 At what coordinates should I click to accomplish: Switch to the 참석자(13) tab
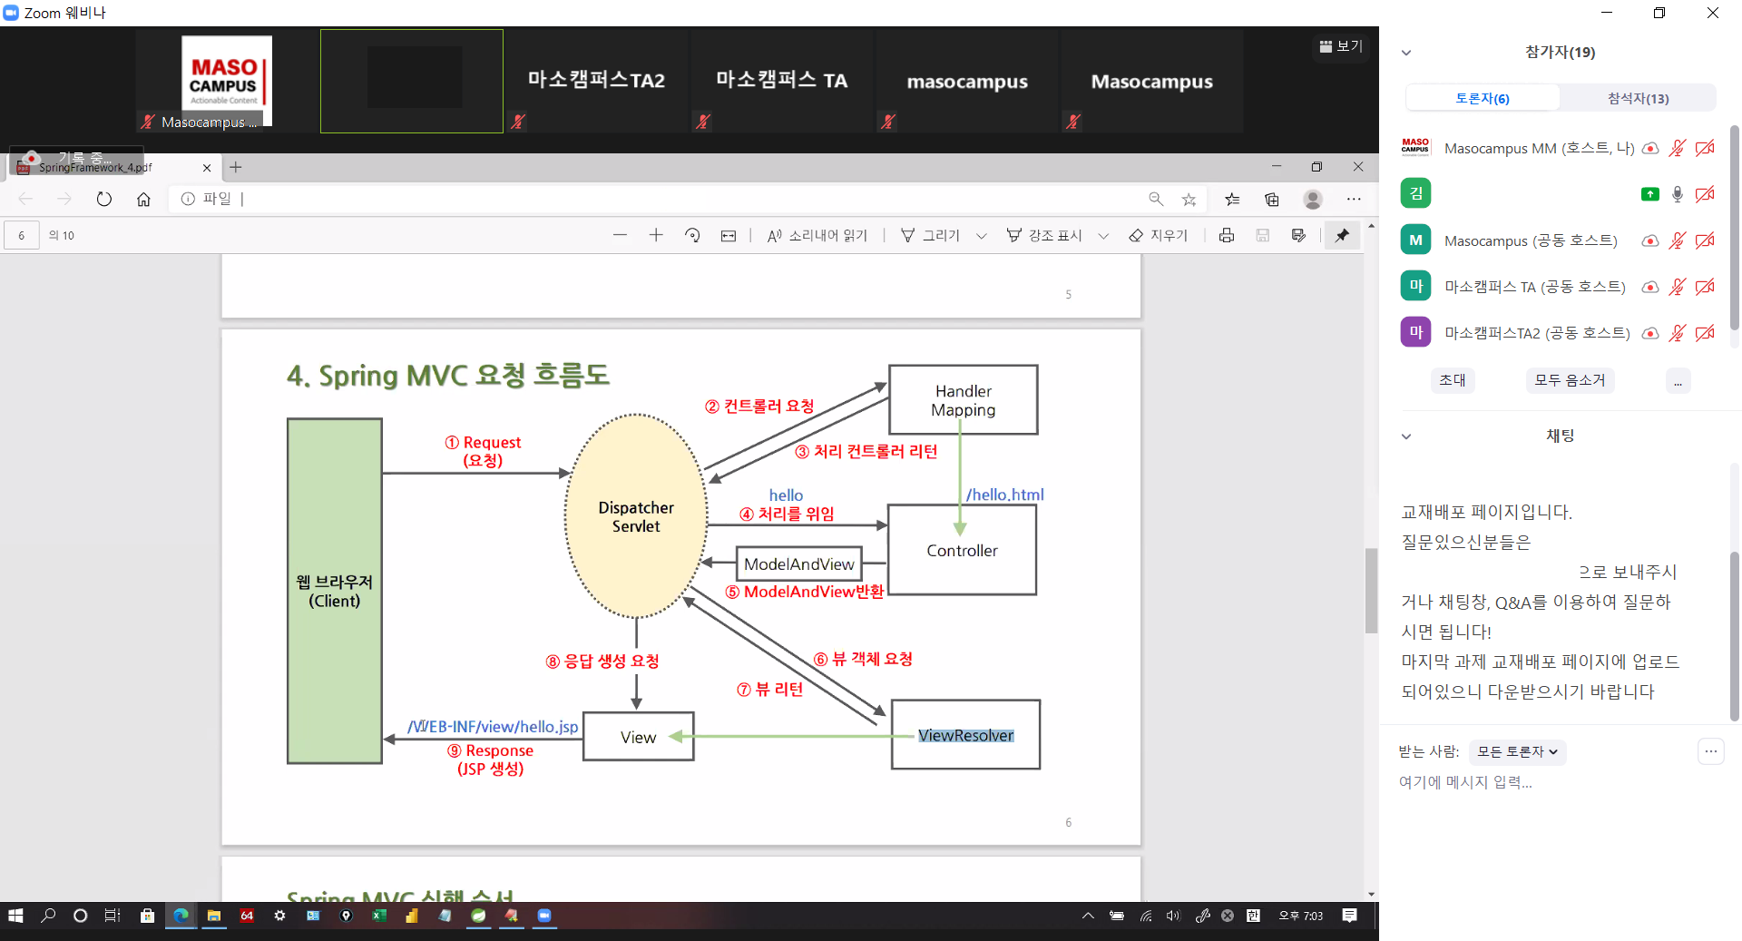(x=1638, y=98)
